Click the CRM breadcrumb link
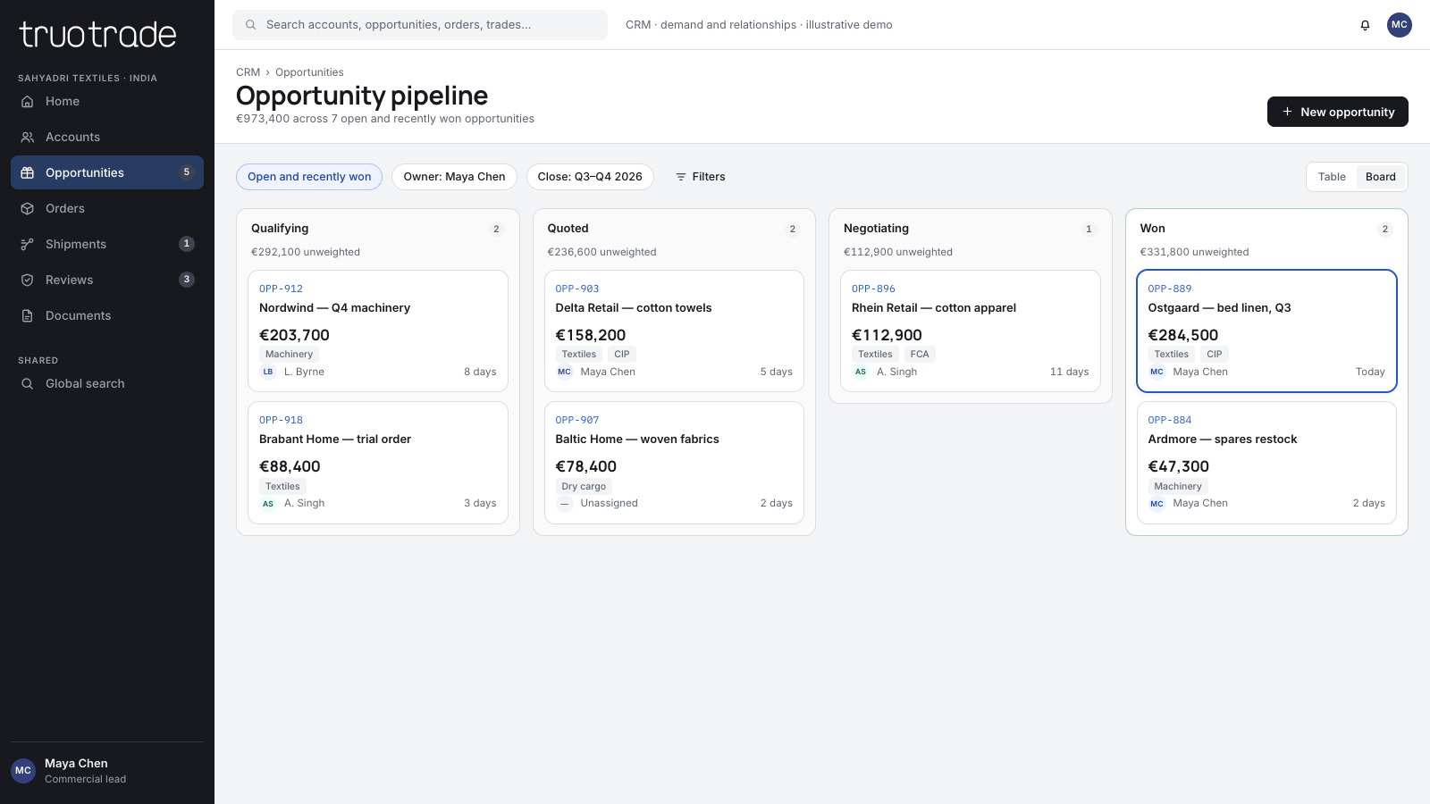This screenshot has height=804, width=1430. (248, 72)
